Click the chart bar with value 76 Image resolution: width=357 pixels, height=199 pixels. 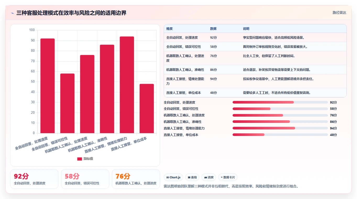(x=87, y=94)
